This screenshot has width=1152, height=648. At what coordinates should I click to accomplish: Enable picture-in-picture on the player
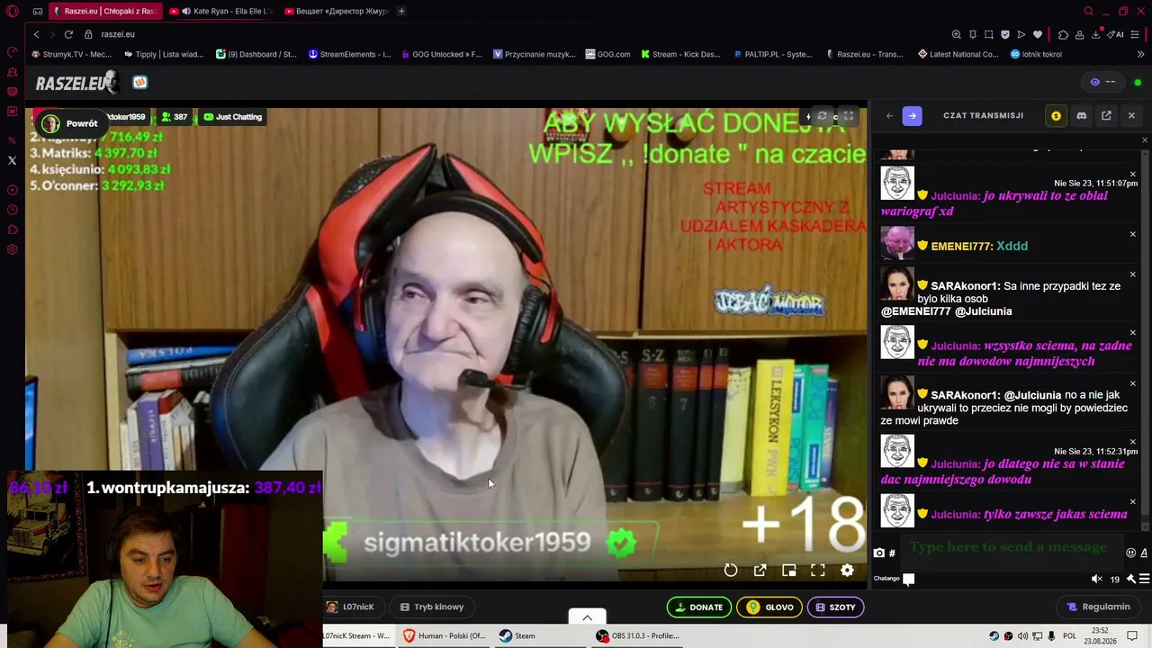click(789, 571)
